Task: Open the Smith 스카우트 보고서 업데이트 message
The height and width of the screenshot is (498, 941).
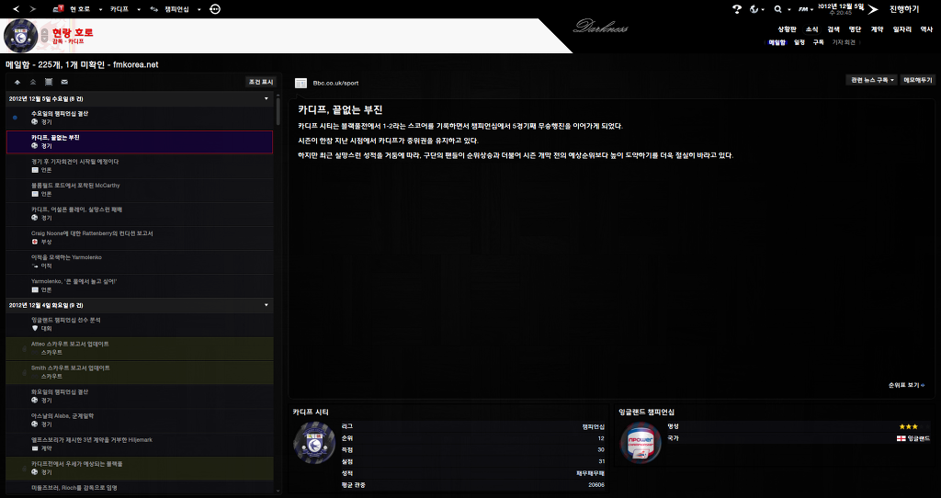Action: (140, 373)
